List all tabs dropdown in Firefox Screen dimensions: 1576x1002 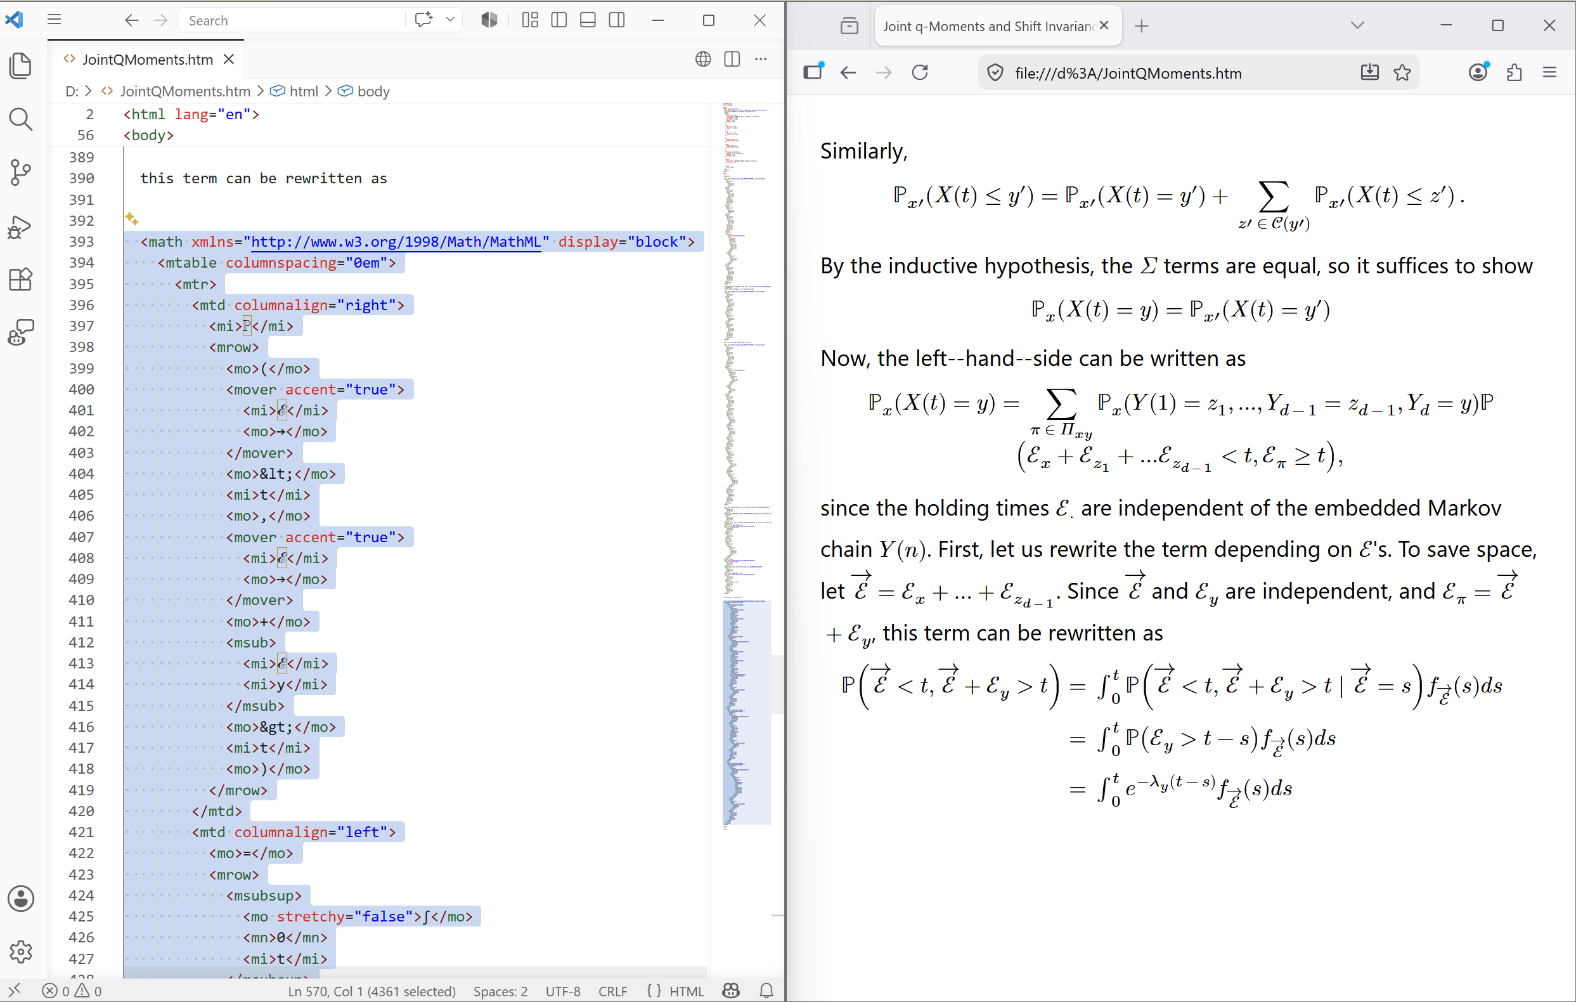pos(1357,25)
